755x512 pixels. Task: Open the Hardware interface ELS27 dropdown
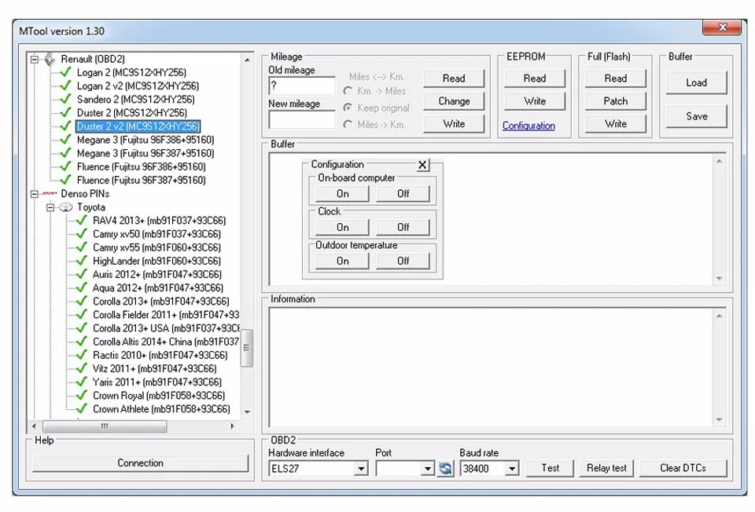point(361,468)
